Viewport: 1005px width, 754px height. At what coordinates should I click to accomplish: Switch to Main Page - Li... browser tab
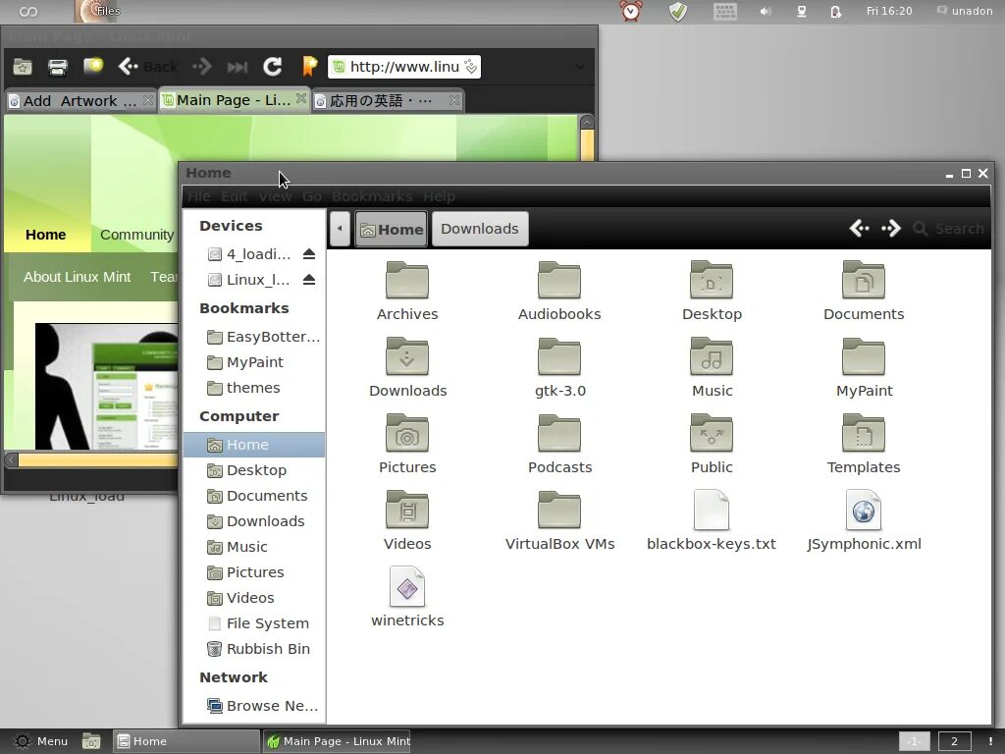234,100
